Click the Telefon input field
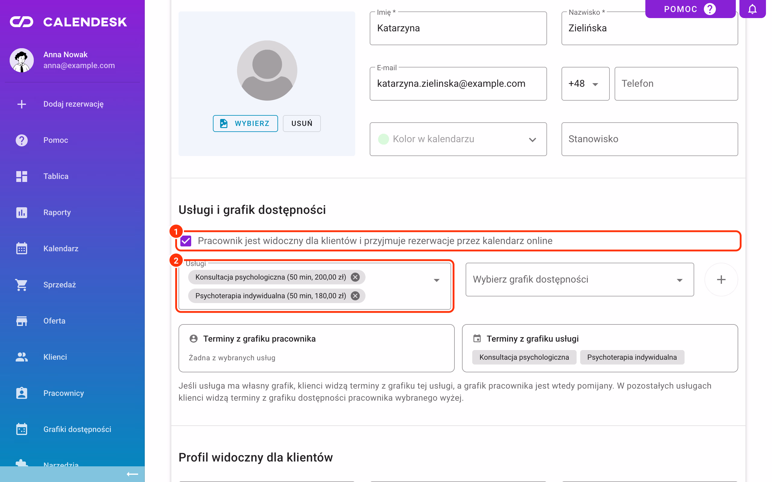772x482 pixels. [676, 83]
